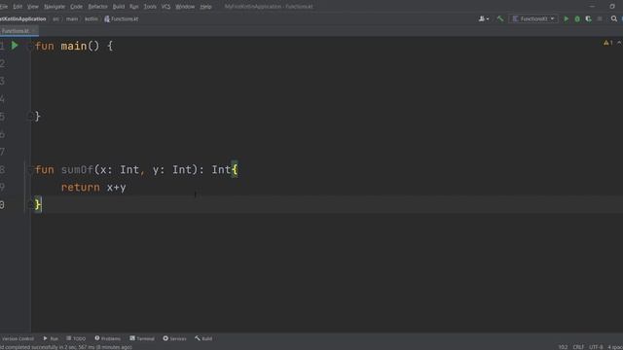Open the TODO tool window
Viewport: 623px width, 350px height.
[76, 338]
